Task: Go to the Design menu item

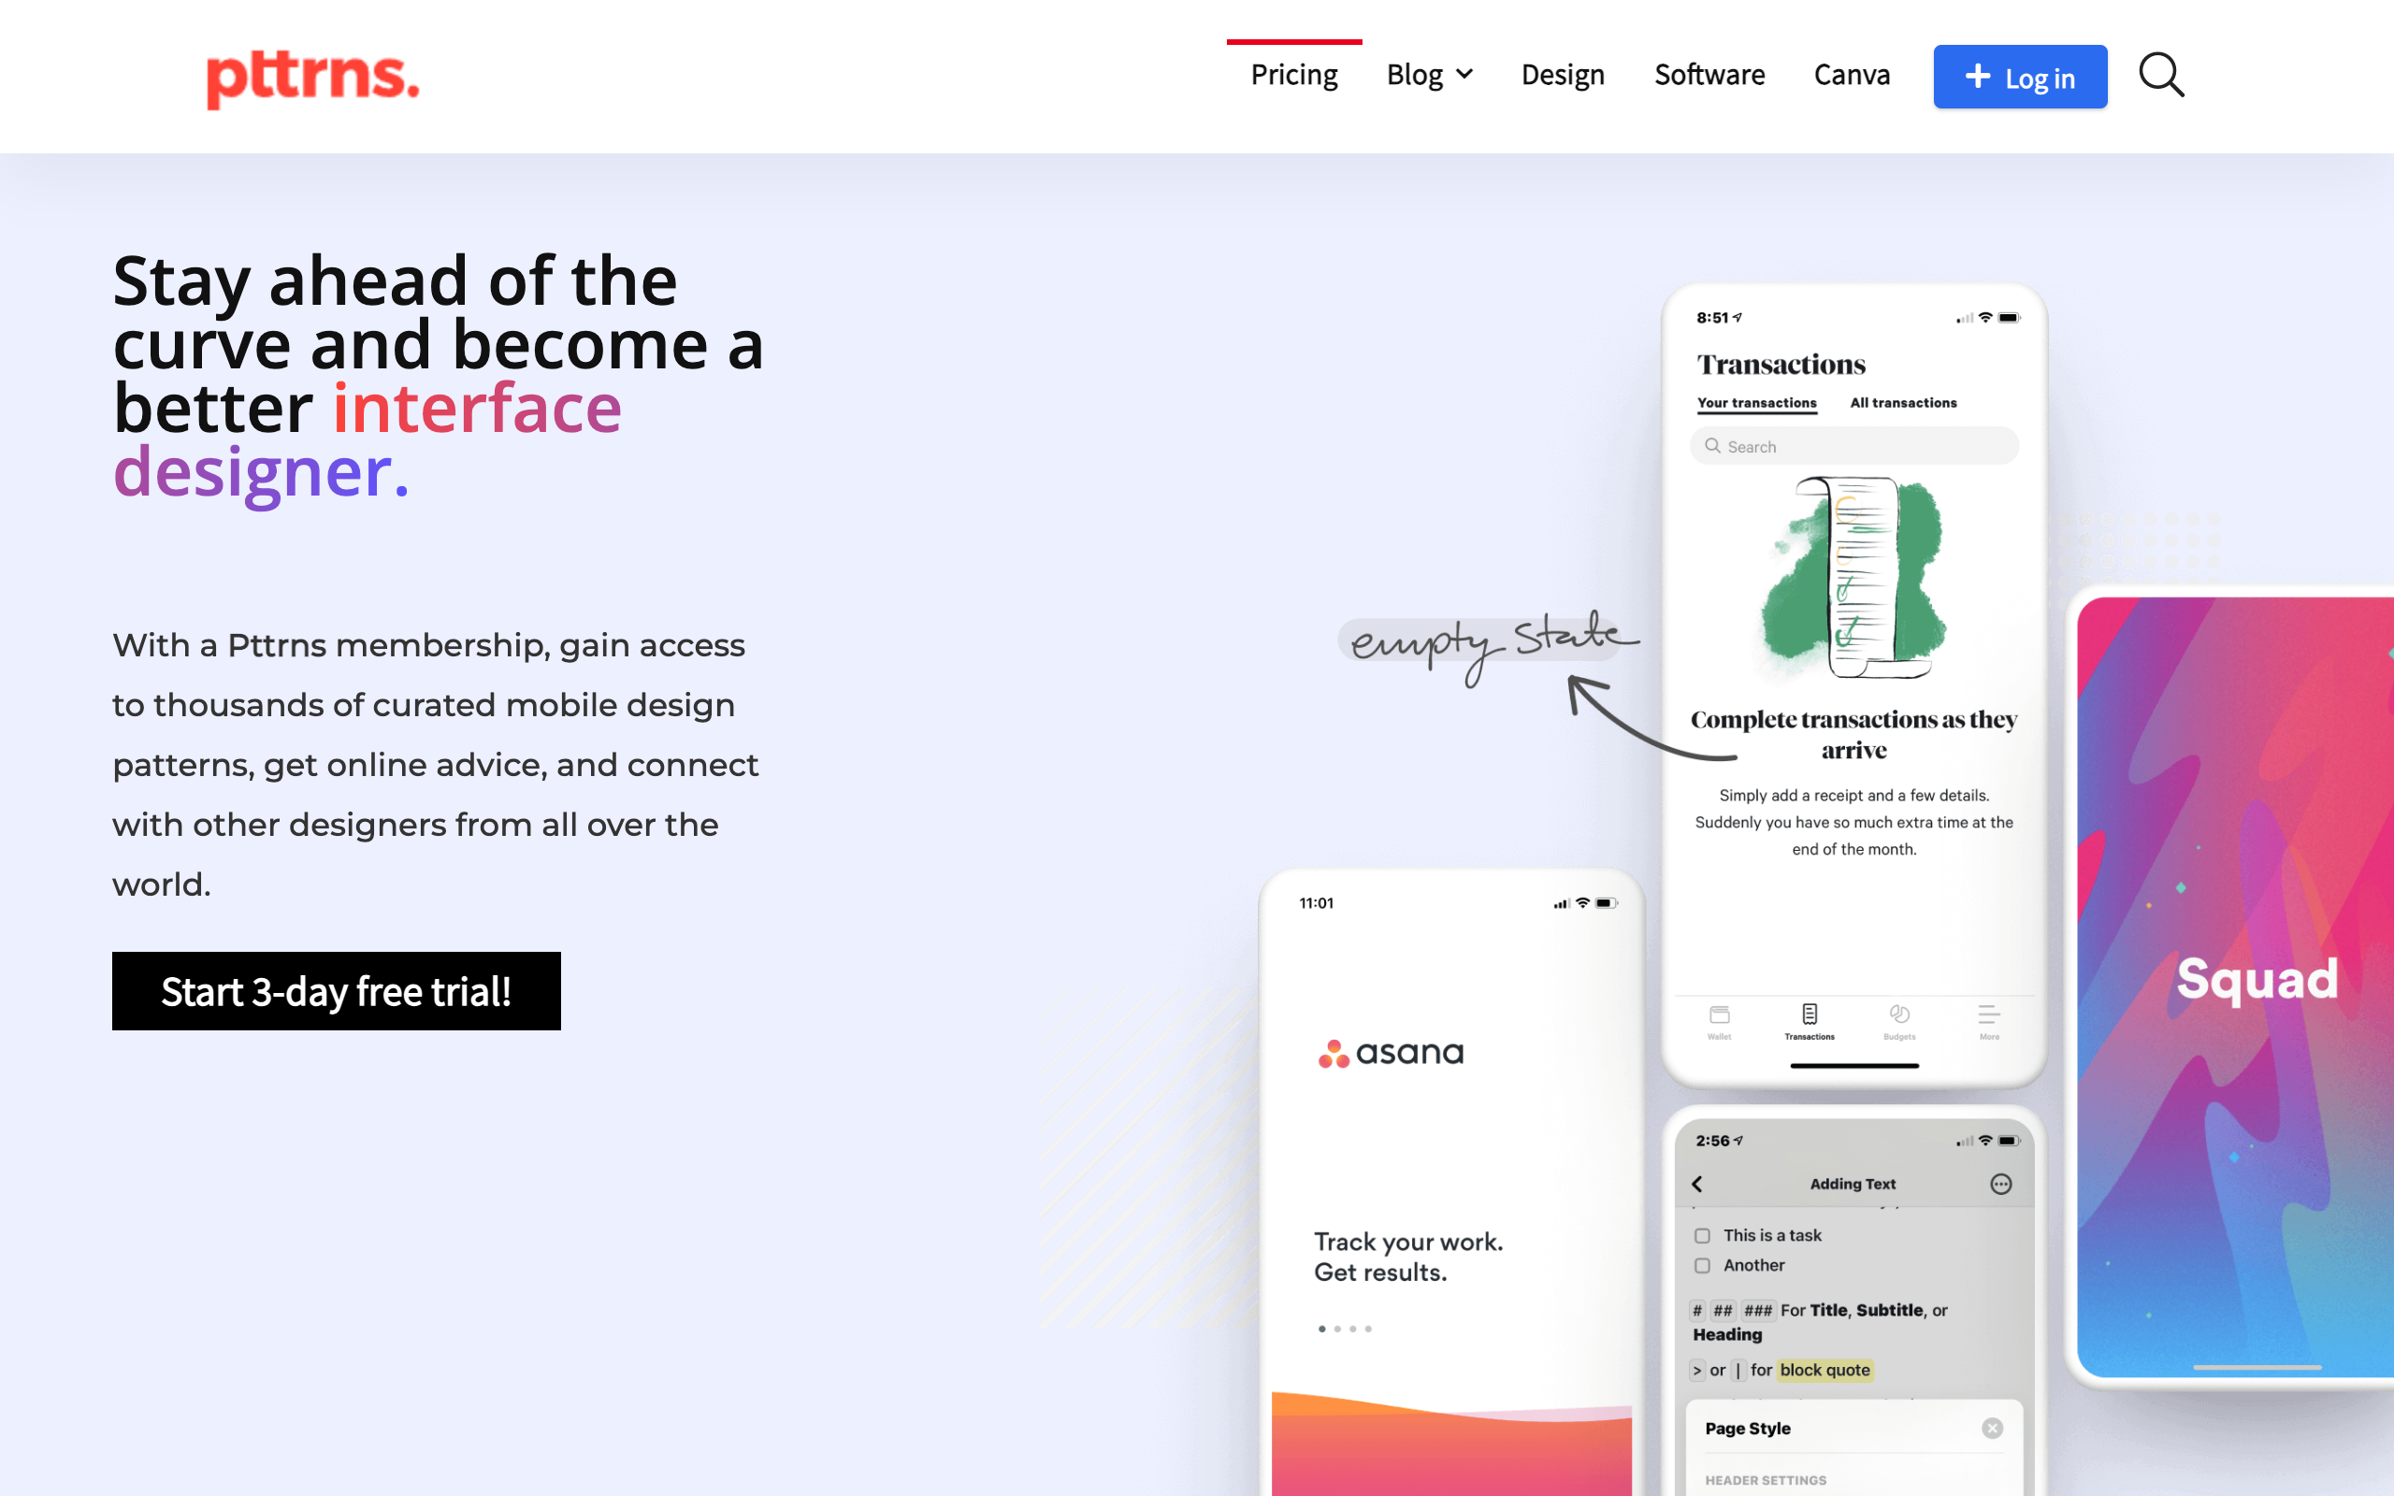Action: point(1562,75)
